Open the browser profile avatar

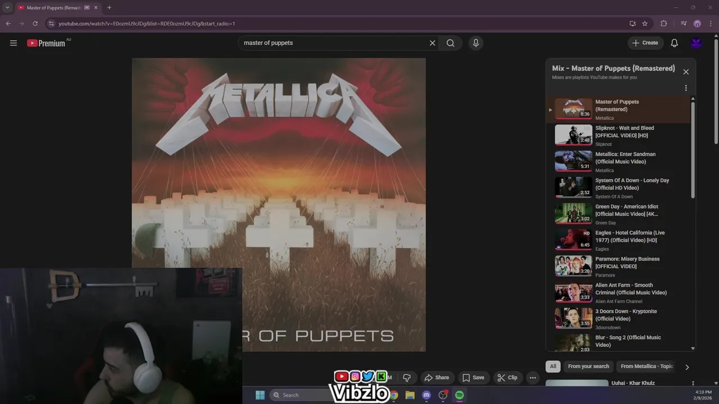pyautogui.click(x=697, y=24)
